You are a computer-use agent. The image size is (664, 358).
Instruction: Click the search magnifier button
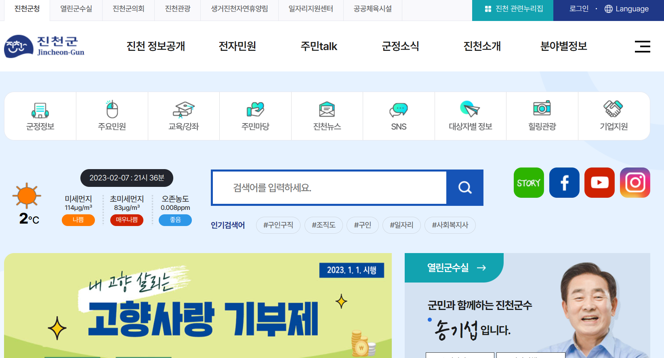coord(465,188)
